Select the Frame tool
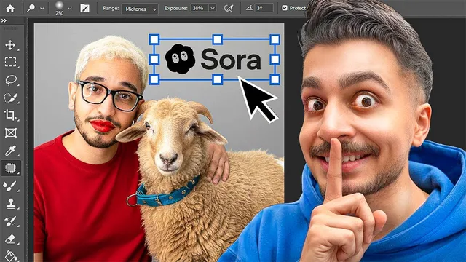The image size is (466, 262). click(11, 132)
